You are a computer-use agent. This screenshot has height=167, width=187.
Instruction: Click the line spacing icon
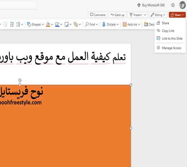pyautogui.click(x=18, y=24)
